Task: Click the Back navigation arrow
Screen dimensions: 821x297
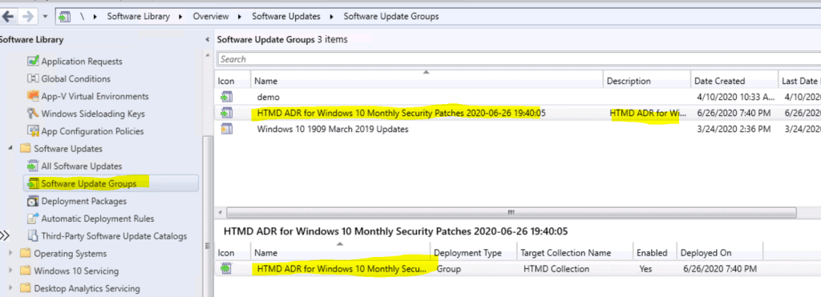Action: [x=8, y=16]
